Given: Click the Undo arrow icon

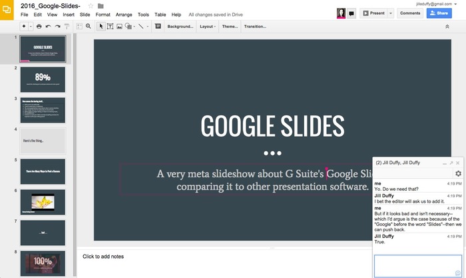Looking at the screenshot, I should [x=49, y=26].
